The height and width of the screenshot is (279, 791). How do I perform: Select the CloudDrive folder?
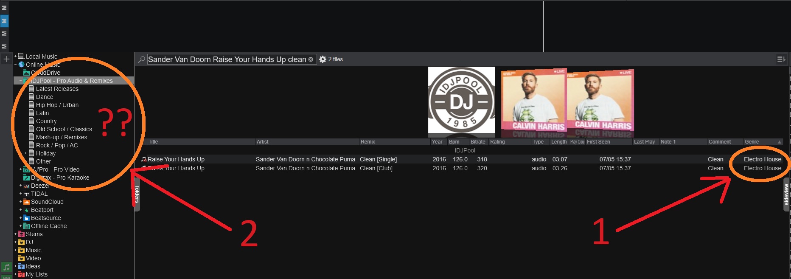pyautogui.click(x=45, y=73)
